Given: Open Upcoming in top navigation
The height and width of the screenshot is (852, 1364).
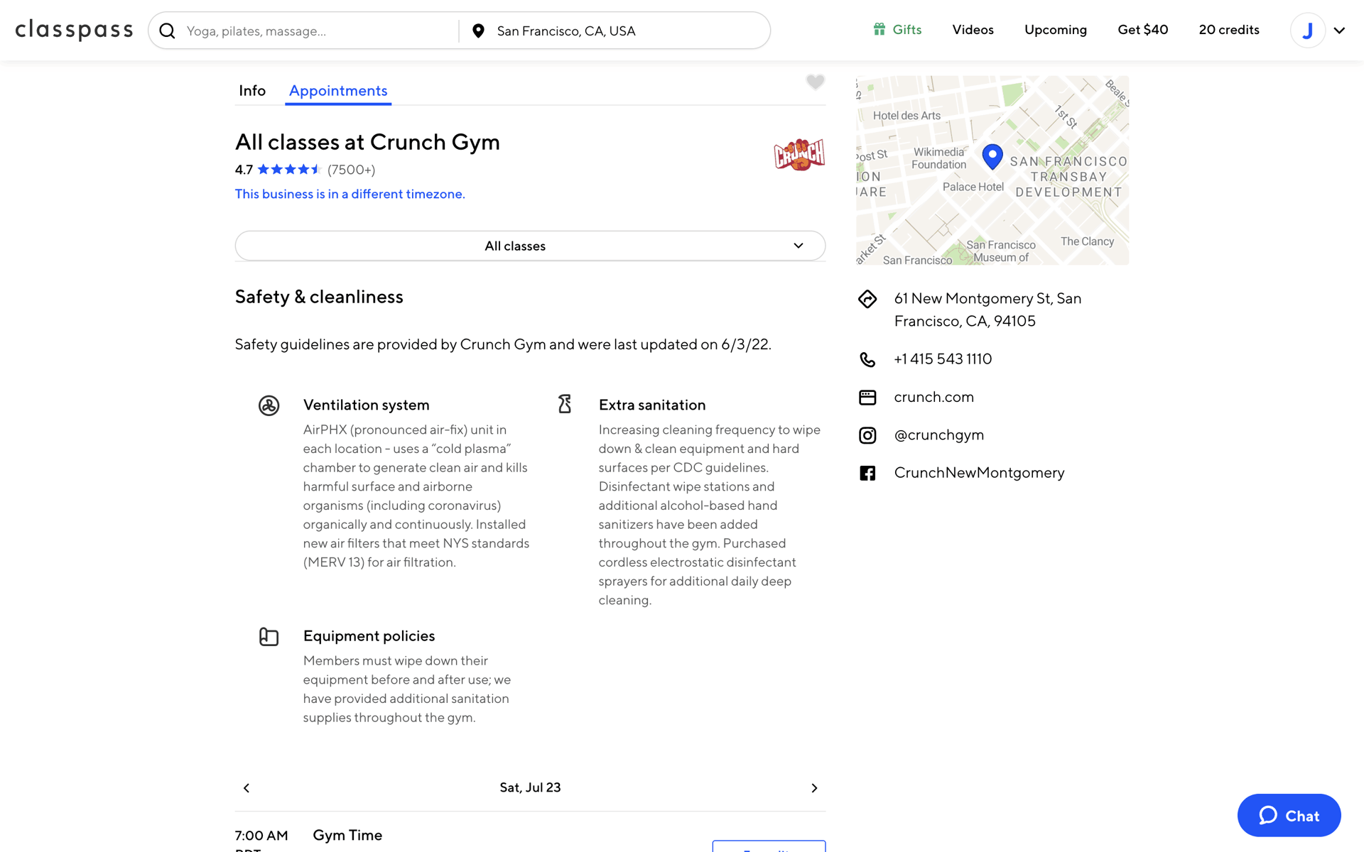Looking at the screenshot, I should pos(1055,30).
